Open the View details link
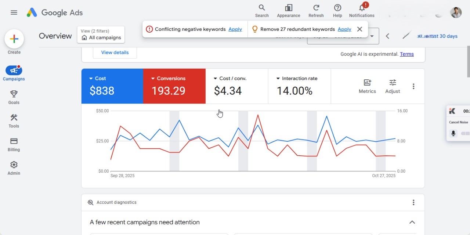Viewport: 470px width, 235px height. 115,52
